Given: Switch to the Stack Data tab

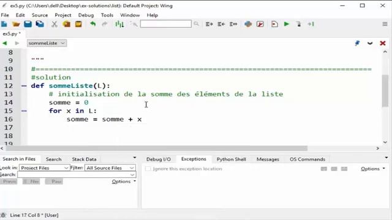Looking at the screenshot, I should click(84, 159).
